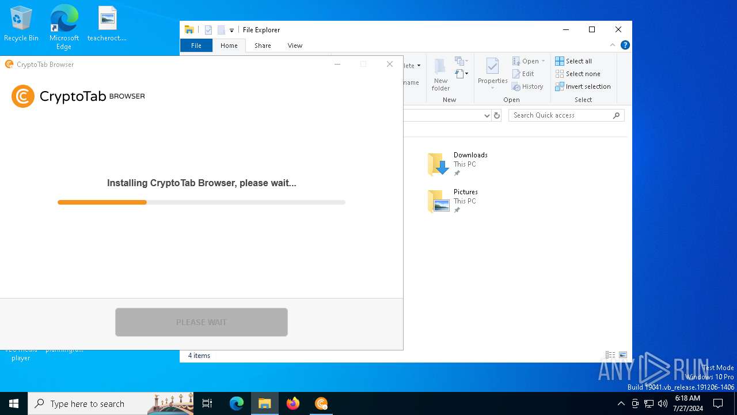Open File Explorer help icon
The height and width of the screenshot is (415, 737).
pyautogui.click(x=625, y=45)
